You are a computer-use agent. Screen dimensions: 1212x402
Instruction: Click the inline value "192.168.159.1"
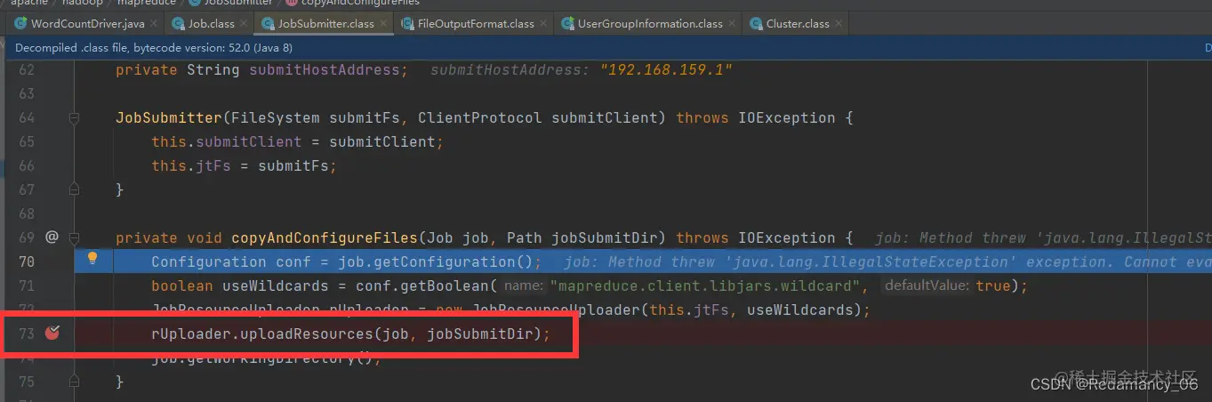coord(666,69)
